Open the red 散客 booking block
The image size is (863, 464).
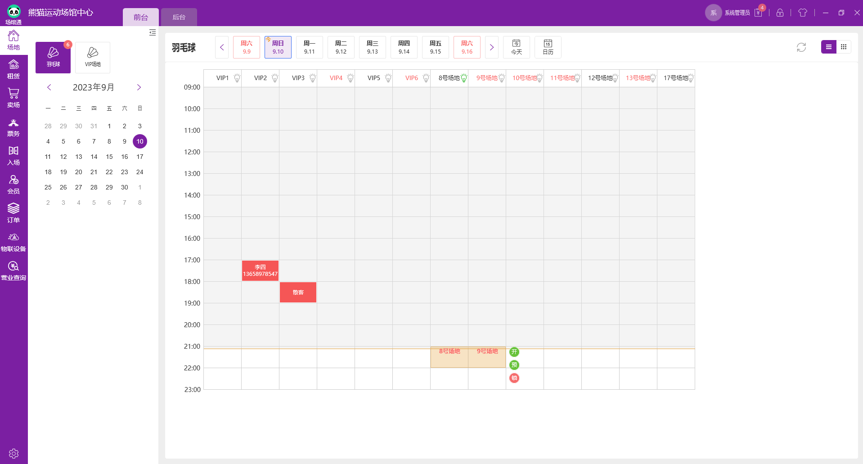point(298,292)
